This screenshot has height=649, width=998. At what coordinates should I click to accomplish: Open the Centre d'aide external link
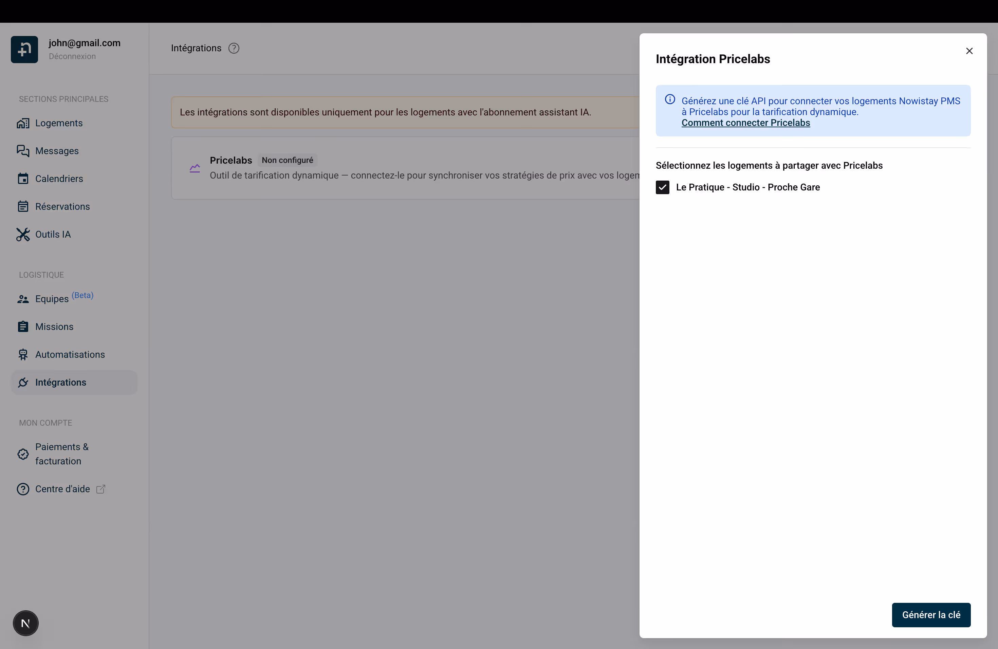tap(62, 489)
